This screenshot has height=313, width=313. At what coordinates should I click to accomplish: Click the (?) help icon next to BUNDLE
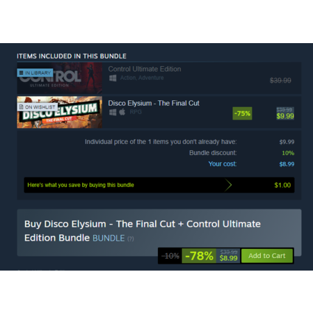131,239
